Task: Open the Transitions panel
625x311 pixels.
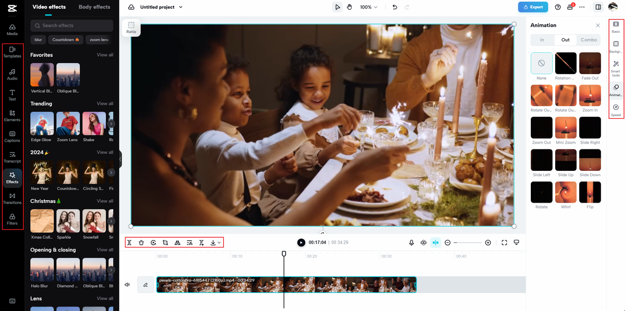Action: 12,198
